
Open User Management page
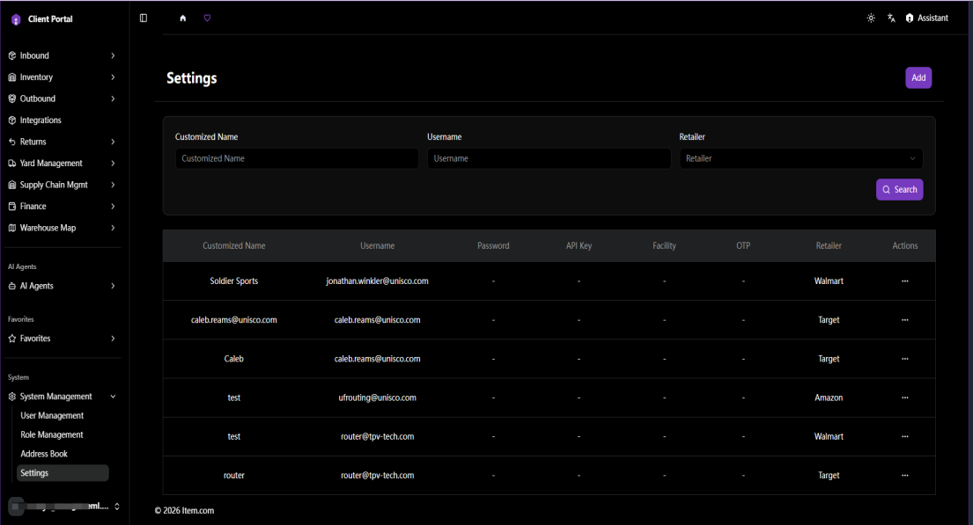coord(52,416)
